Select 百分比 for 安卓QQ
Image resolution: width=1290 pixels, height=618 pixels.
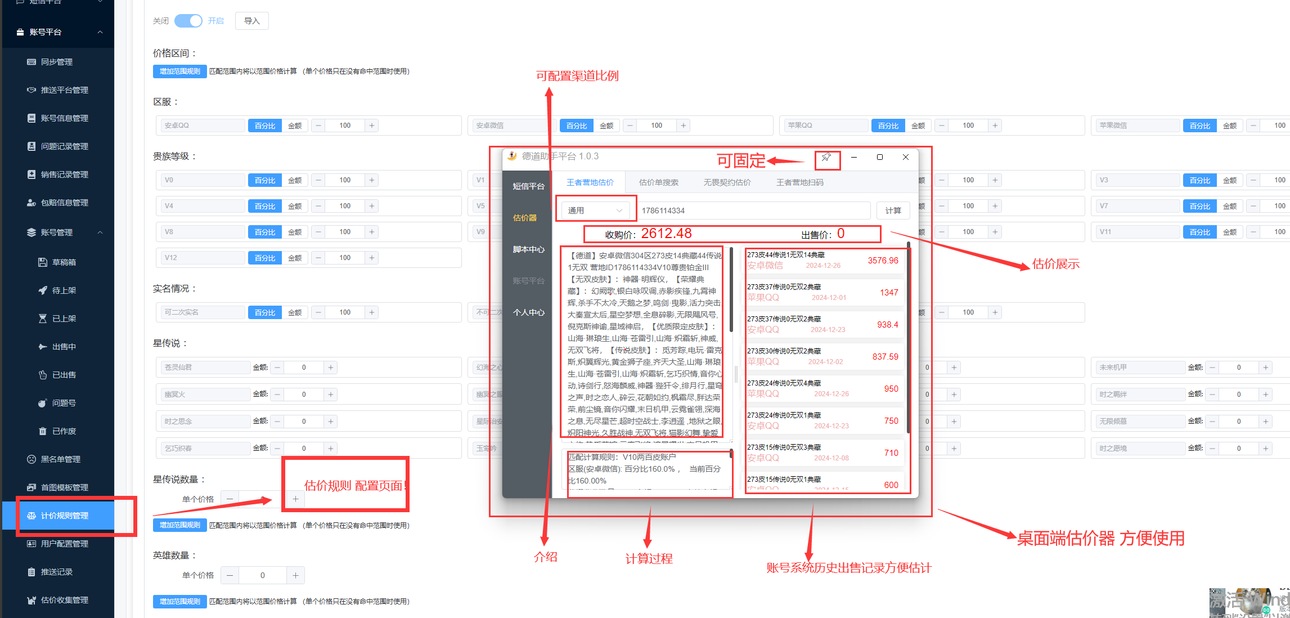[265, 126]
